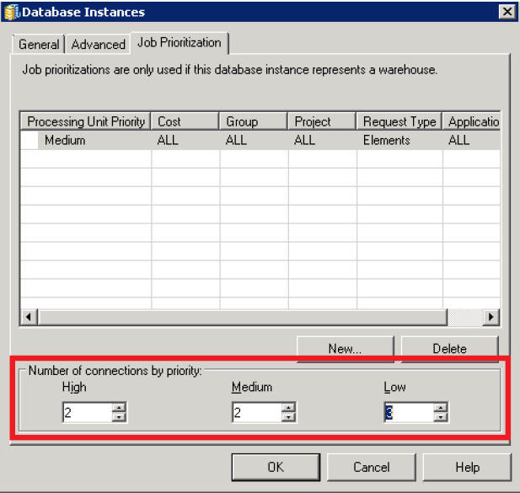Click the Application column header

472,121
